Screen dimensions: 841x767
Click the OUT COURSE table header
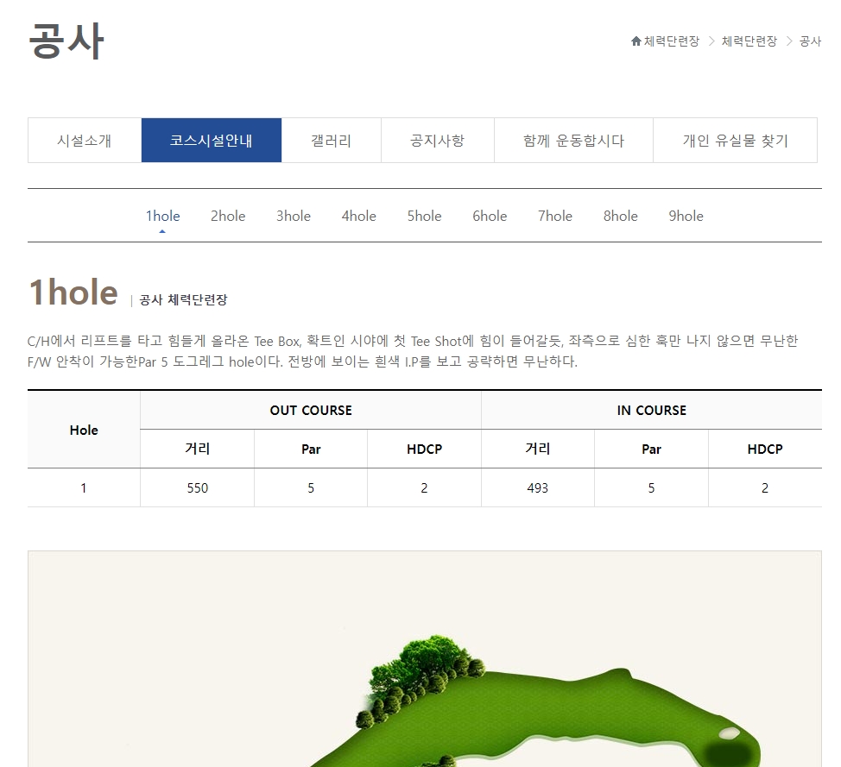[x=311, y=410]
